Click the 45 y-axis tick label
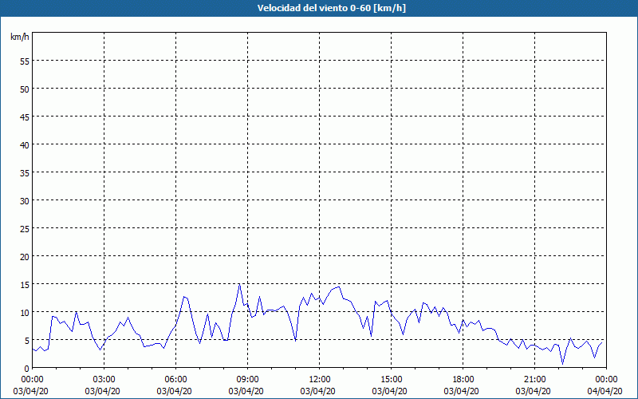The height and width of the screenshot is (399, 638). 24,117
